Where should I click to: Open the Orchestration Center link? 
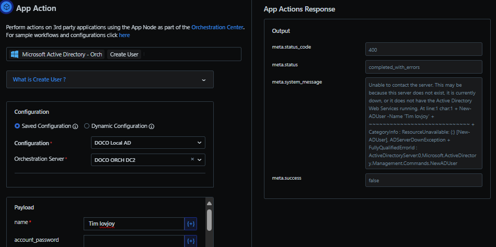pos(217,27)
